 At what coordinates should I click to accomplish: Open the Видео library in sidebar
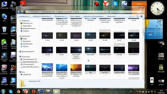pyautogui.click(x=25, y=39)
